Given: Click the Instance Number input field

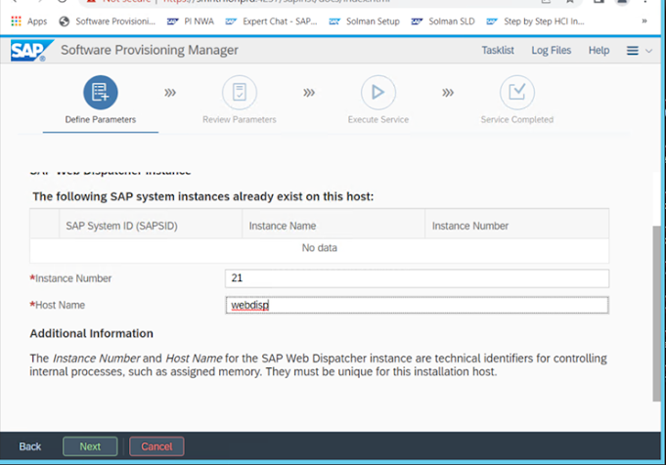Looking at the screenshot, I should click(417, 278).
